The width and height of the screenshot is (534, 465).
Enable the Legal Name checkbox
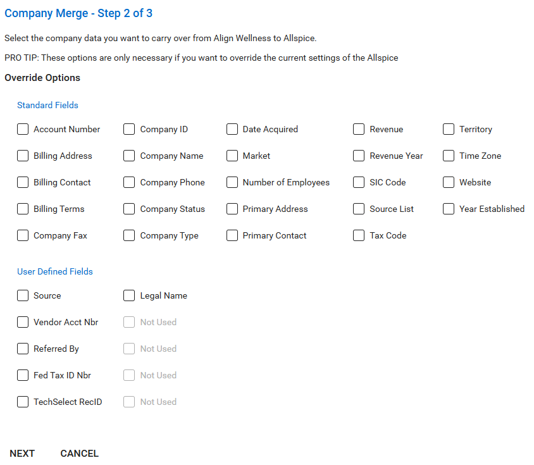tap(129, 295)
